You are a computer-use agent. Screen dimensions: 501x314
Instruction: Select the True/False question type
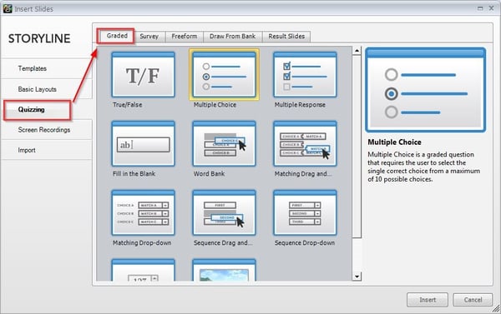click(x=143, y=75)
